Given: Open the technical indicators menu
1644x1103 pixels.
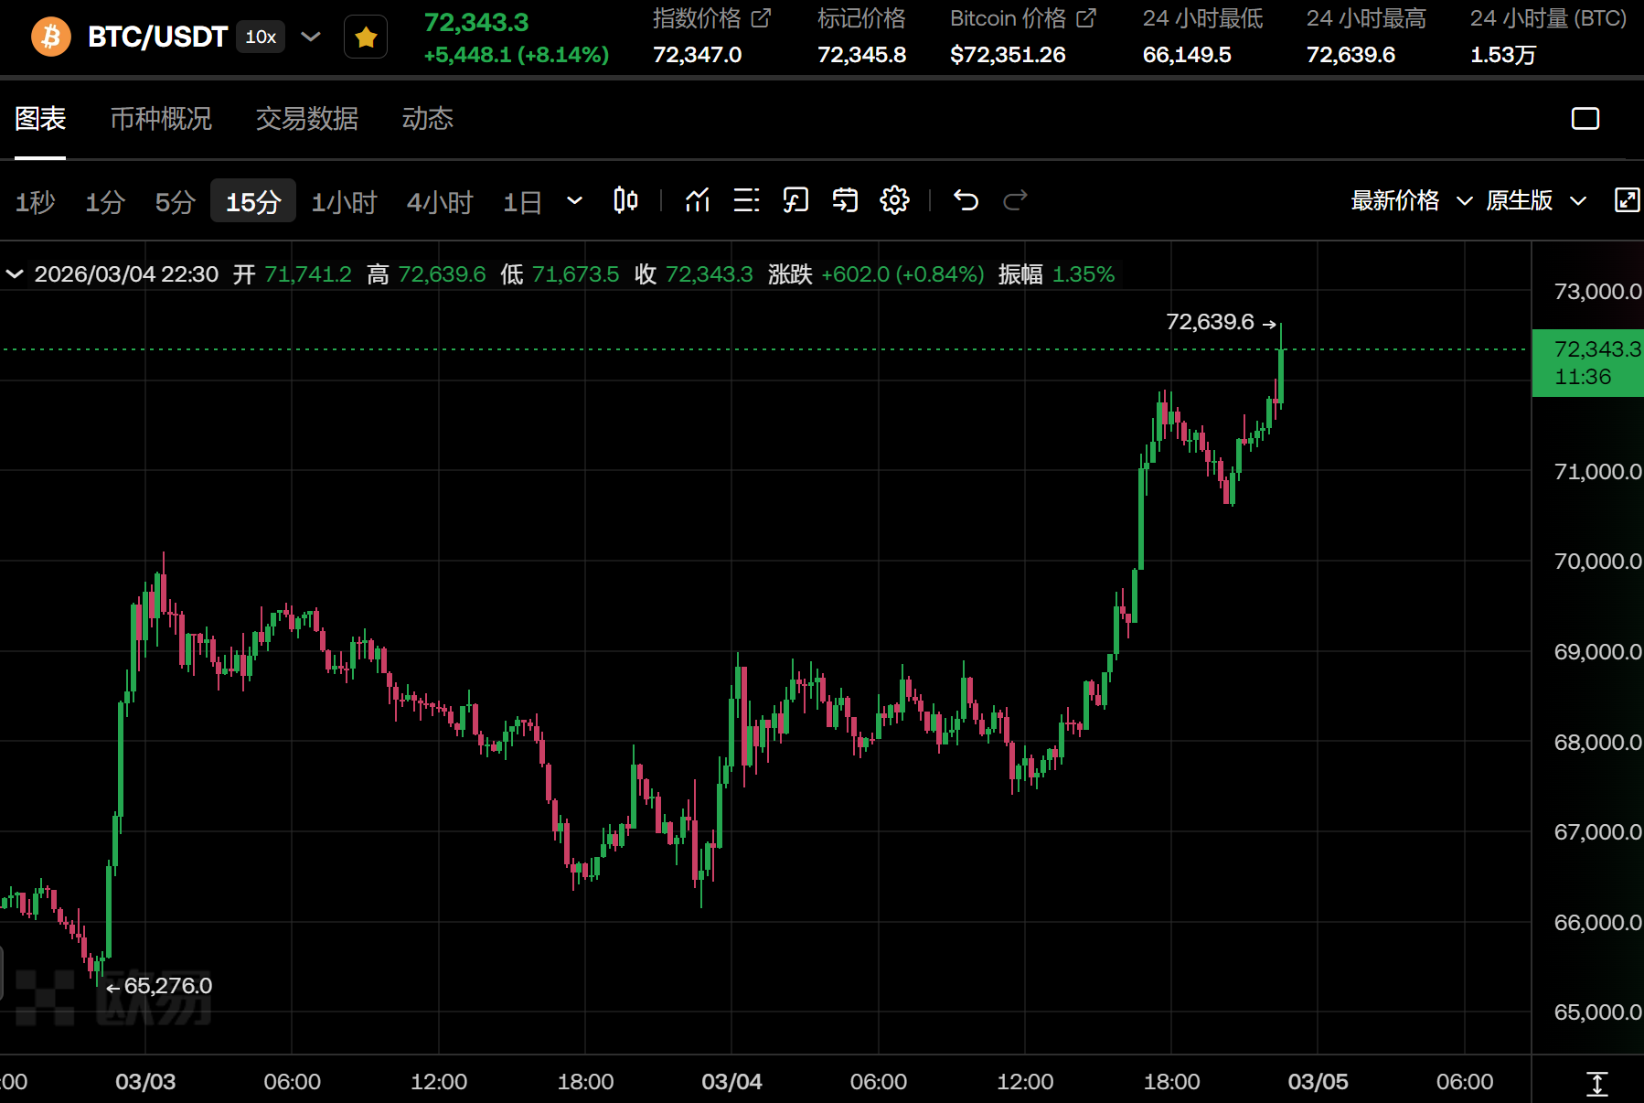Looking at the screenshot, I should tap(698, 200).
